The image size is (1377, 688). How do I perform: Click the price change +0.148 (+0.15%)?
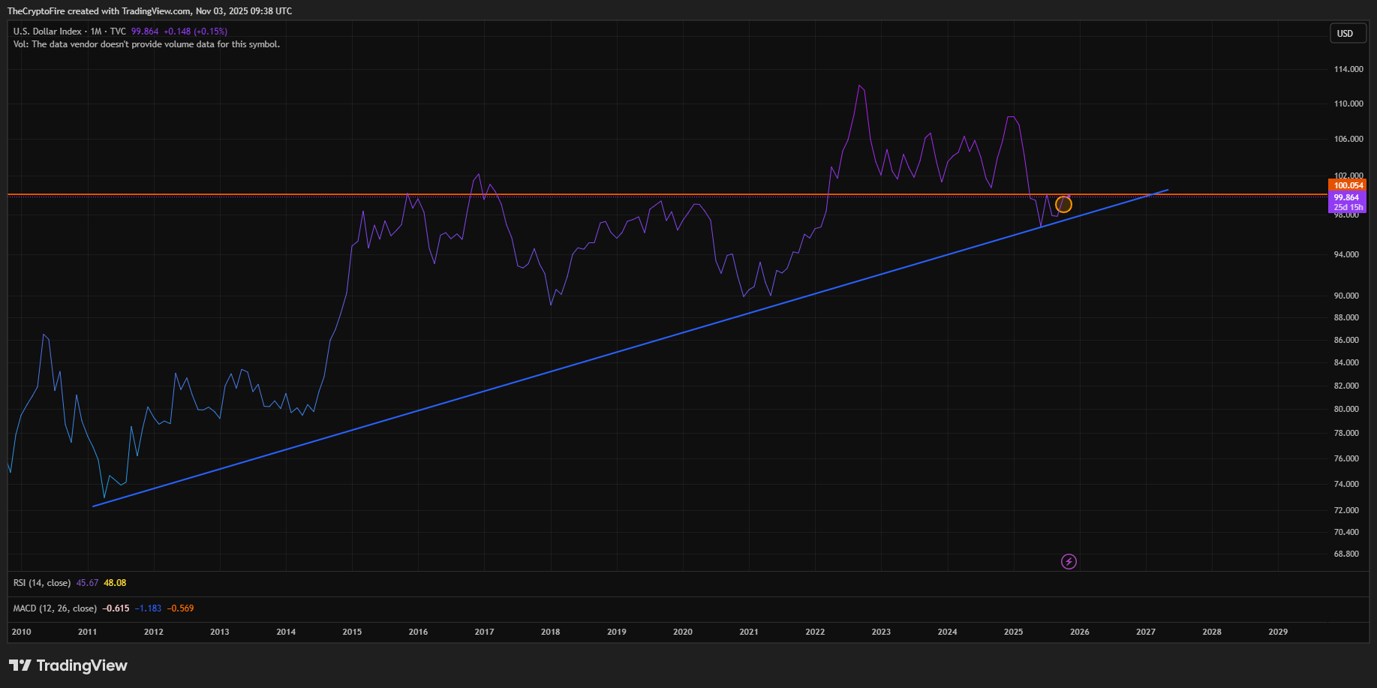tap(196, 32)
